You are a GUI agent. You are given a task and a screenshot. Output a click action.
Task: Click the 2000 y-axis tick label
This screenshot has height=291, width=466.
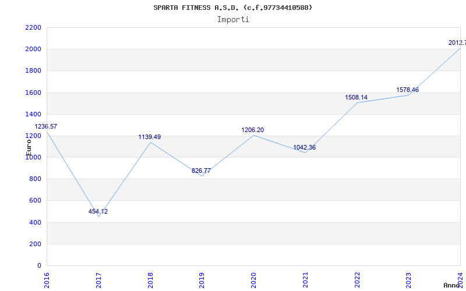33,49
